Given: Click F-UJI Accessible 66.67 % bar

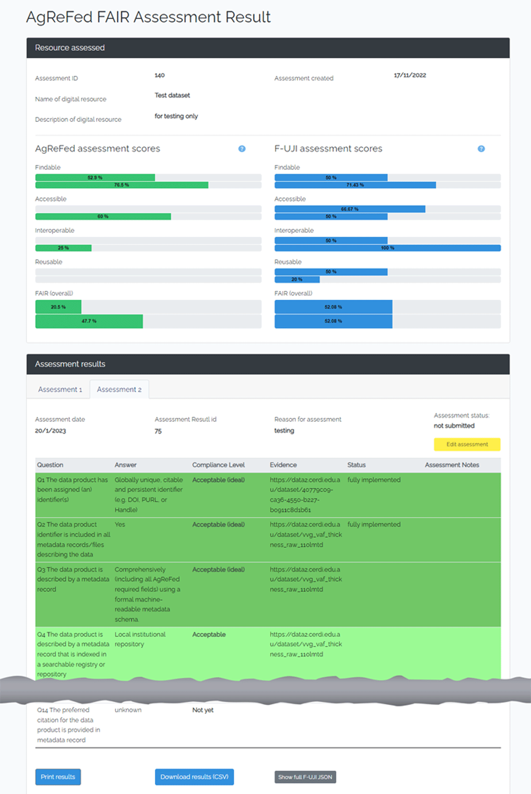Looking at the screenshot, I should (350, 209).
